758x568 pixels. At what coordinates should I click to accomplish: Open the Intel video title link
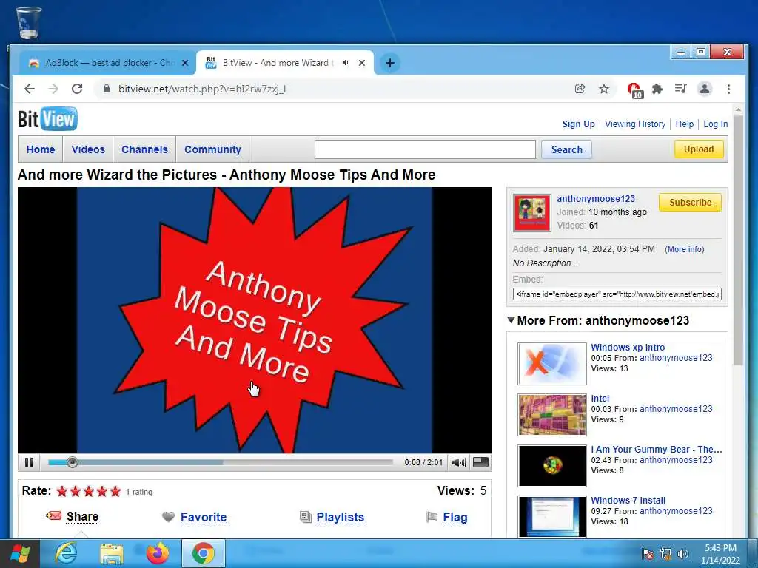[x=600, y=399]
